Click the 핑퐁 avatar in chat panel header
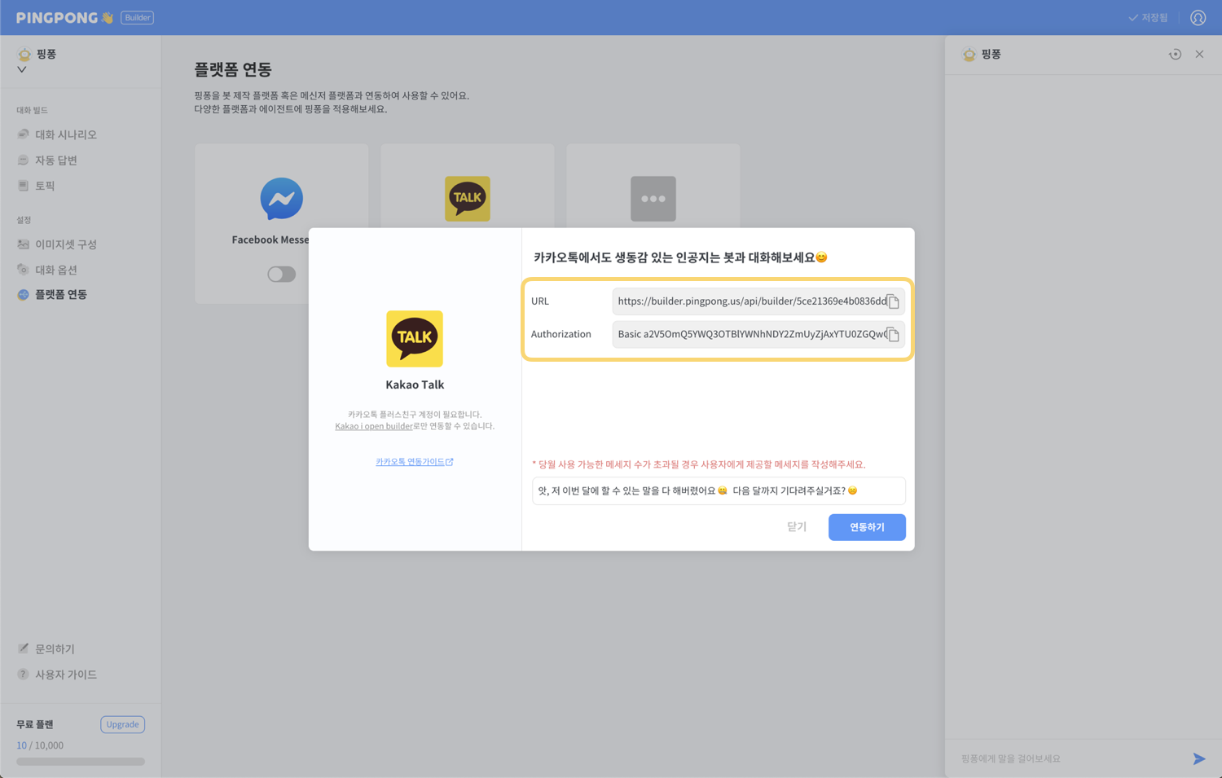The image size is (1222, 778). tap(969, 55)
